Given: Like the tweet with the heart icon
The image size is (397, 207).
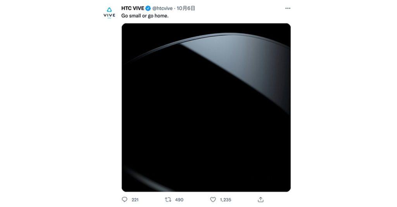Looking at the screenshot, I should (x=213, y=200).
